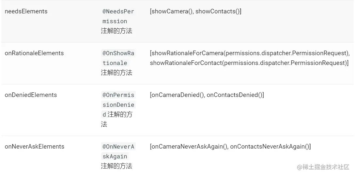Viewport: 355px width, 176px height.
Task: Click 注解的方法 in the onNeverAskElements row
Action: (116, 166)
